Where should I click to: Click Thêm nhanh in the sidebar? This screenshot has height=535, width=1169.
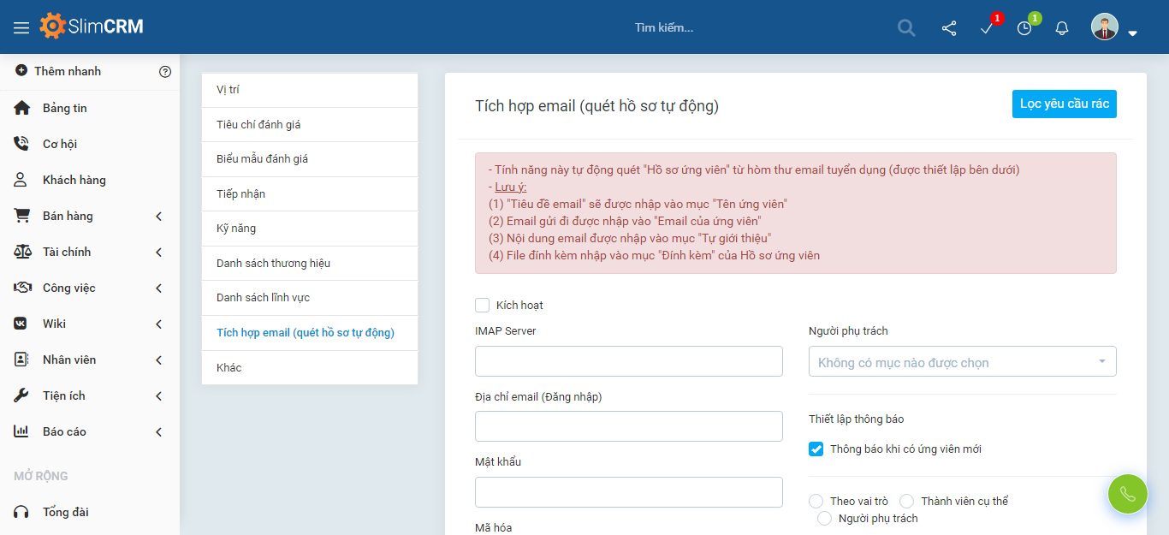pos(67,71)
